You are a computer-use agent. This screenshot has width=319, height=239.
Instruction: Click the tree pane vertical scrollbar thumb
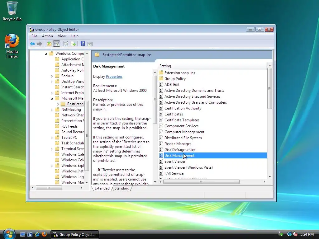(x=87, y=136)
